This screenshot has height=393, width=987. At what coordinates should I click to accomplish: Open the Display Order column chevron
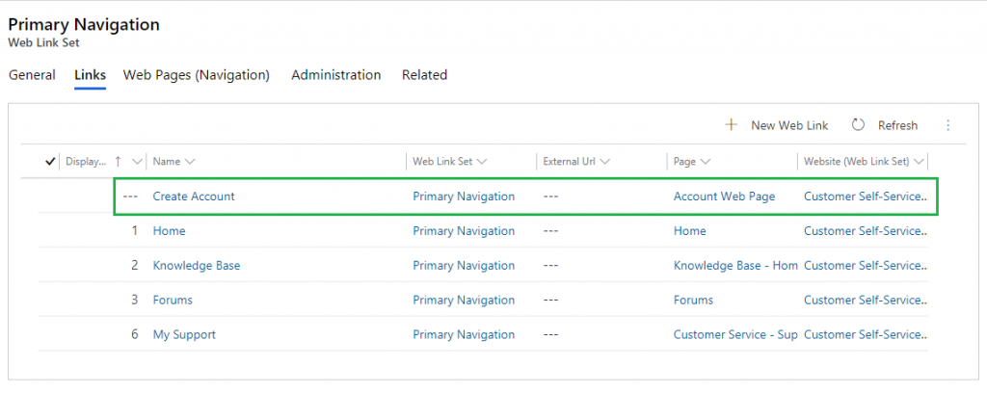pyautogui.click(x=137, y=162)
